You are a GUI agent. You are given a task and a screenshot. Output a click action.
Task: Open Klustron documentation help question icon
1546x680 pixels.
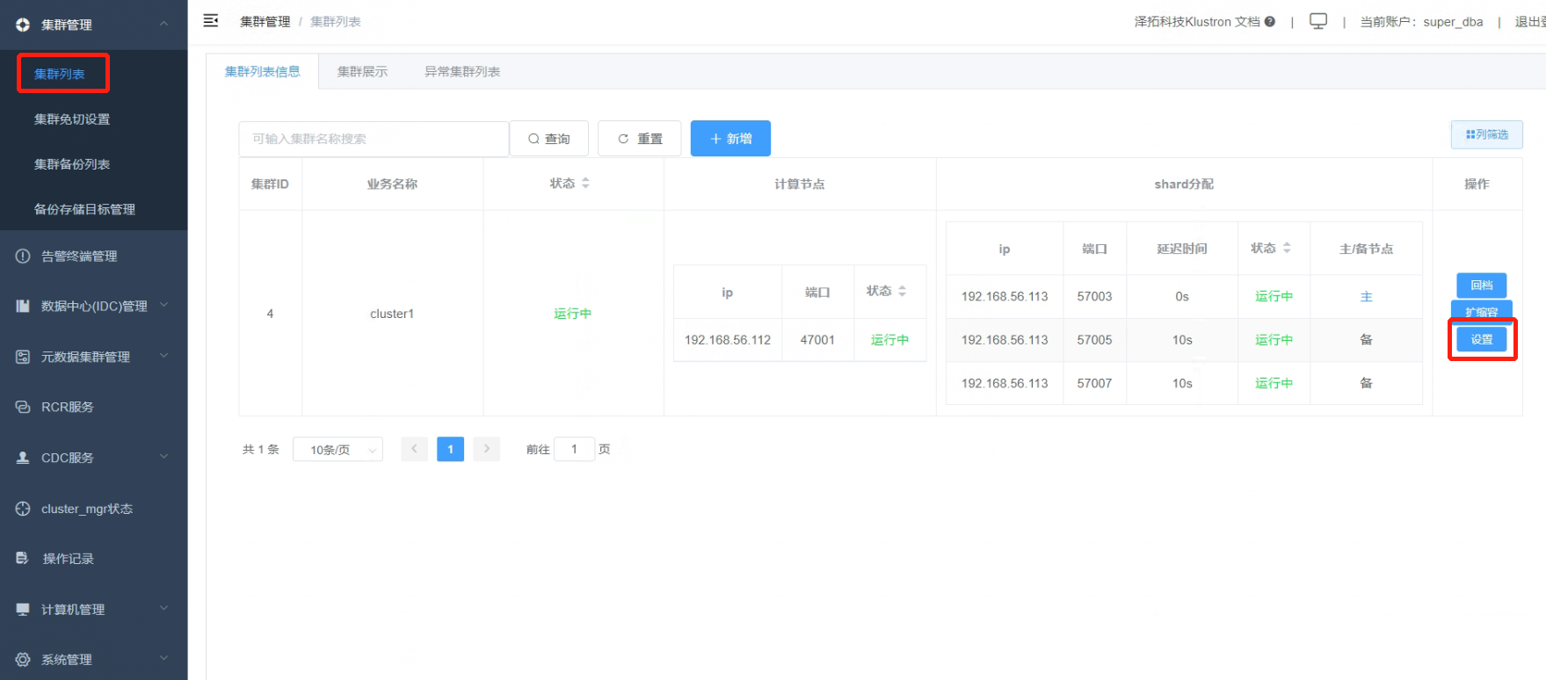(x=1270, y=22)
